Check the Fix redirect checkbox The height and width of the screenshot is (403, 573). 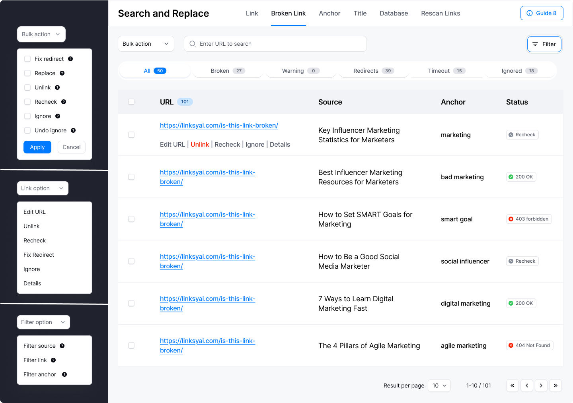click(x=27, y=59)
